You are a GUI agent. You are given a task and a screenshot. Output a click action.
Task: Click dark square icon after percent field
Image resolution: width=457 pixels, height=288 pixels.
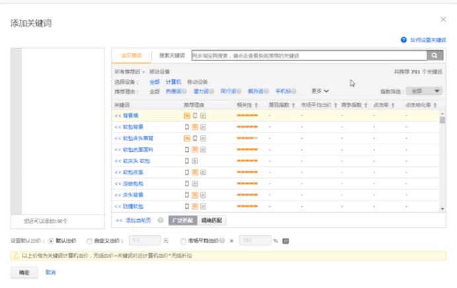coord(285,241)
